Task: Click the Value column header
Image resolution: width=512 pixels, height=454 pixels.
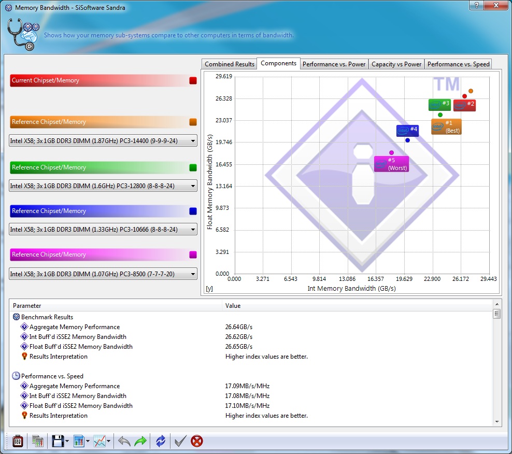Action: (x=358, y=306)
